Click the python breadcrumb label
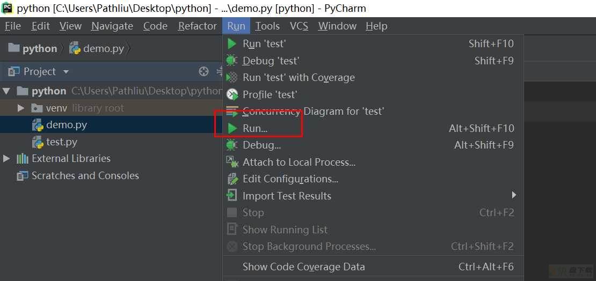 [x=40, y=49]
